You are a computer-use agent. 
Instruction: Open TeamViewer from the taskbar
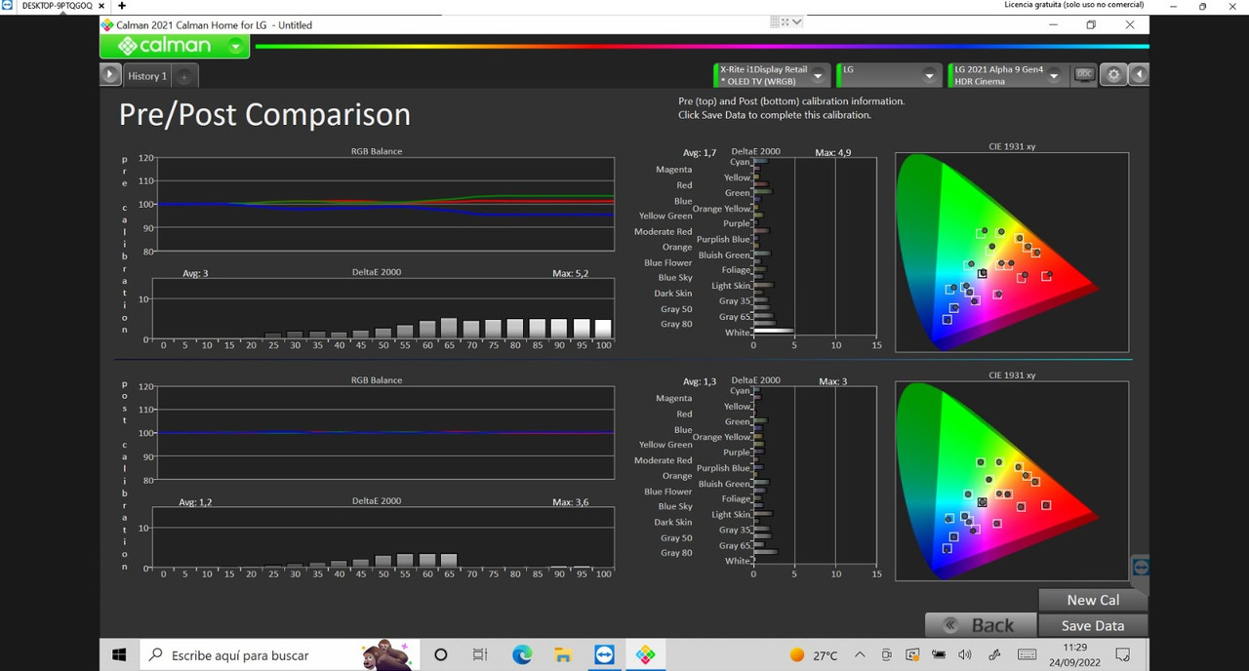tap(604, 655)
